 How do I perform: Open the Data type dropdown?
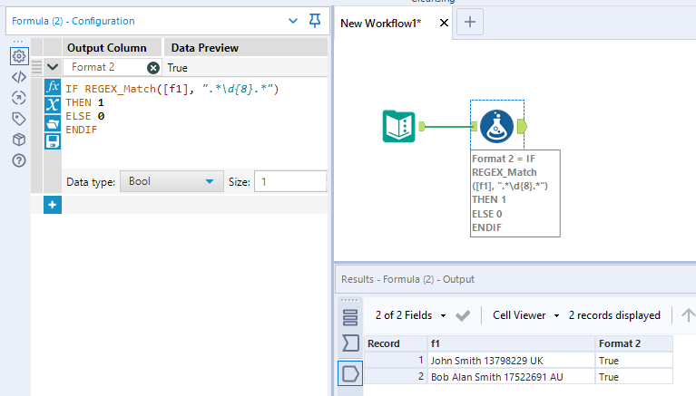point(171,182)
